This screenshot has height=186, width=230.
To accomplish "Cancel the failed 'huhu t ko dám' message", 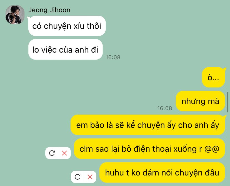I will point(90,177).
